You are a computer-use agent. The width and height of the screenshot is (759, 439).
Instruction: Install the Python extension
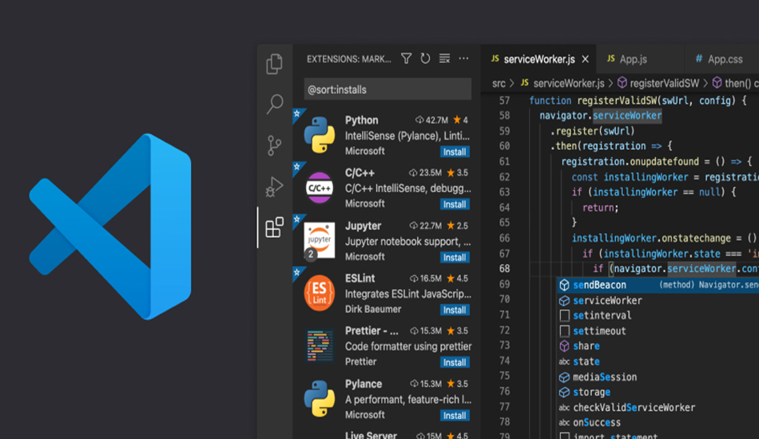coord(455,152)
